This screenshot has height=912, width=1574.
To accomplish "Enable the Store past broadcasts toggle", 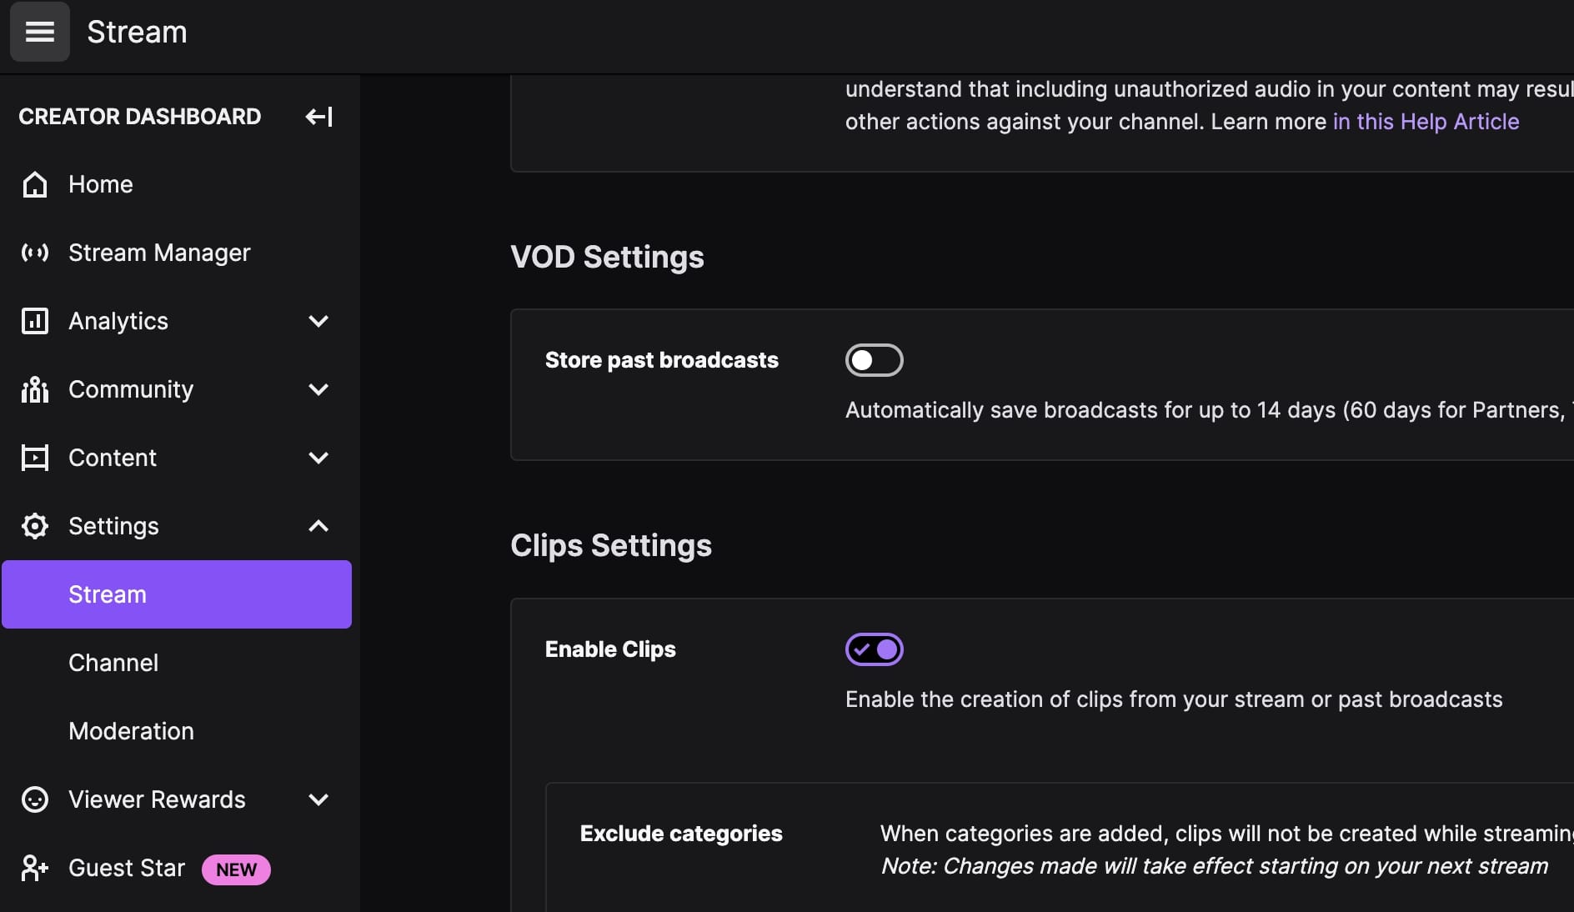I will (874, 360).
